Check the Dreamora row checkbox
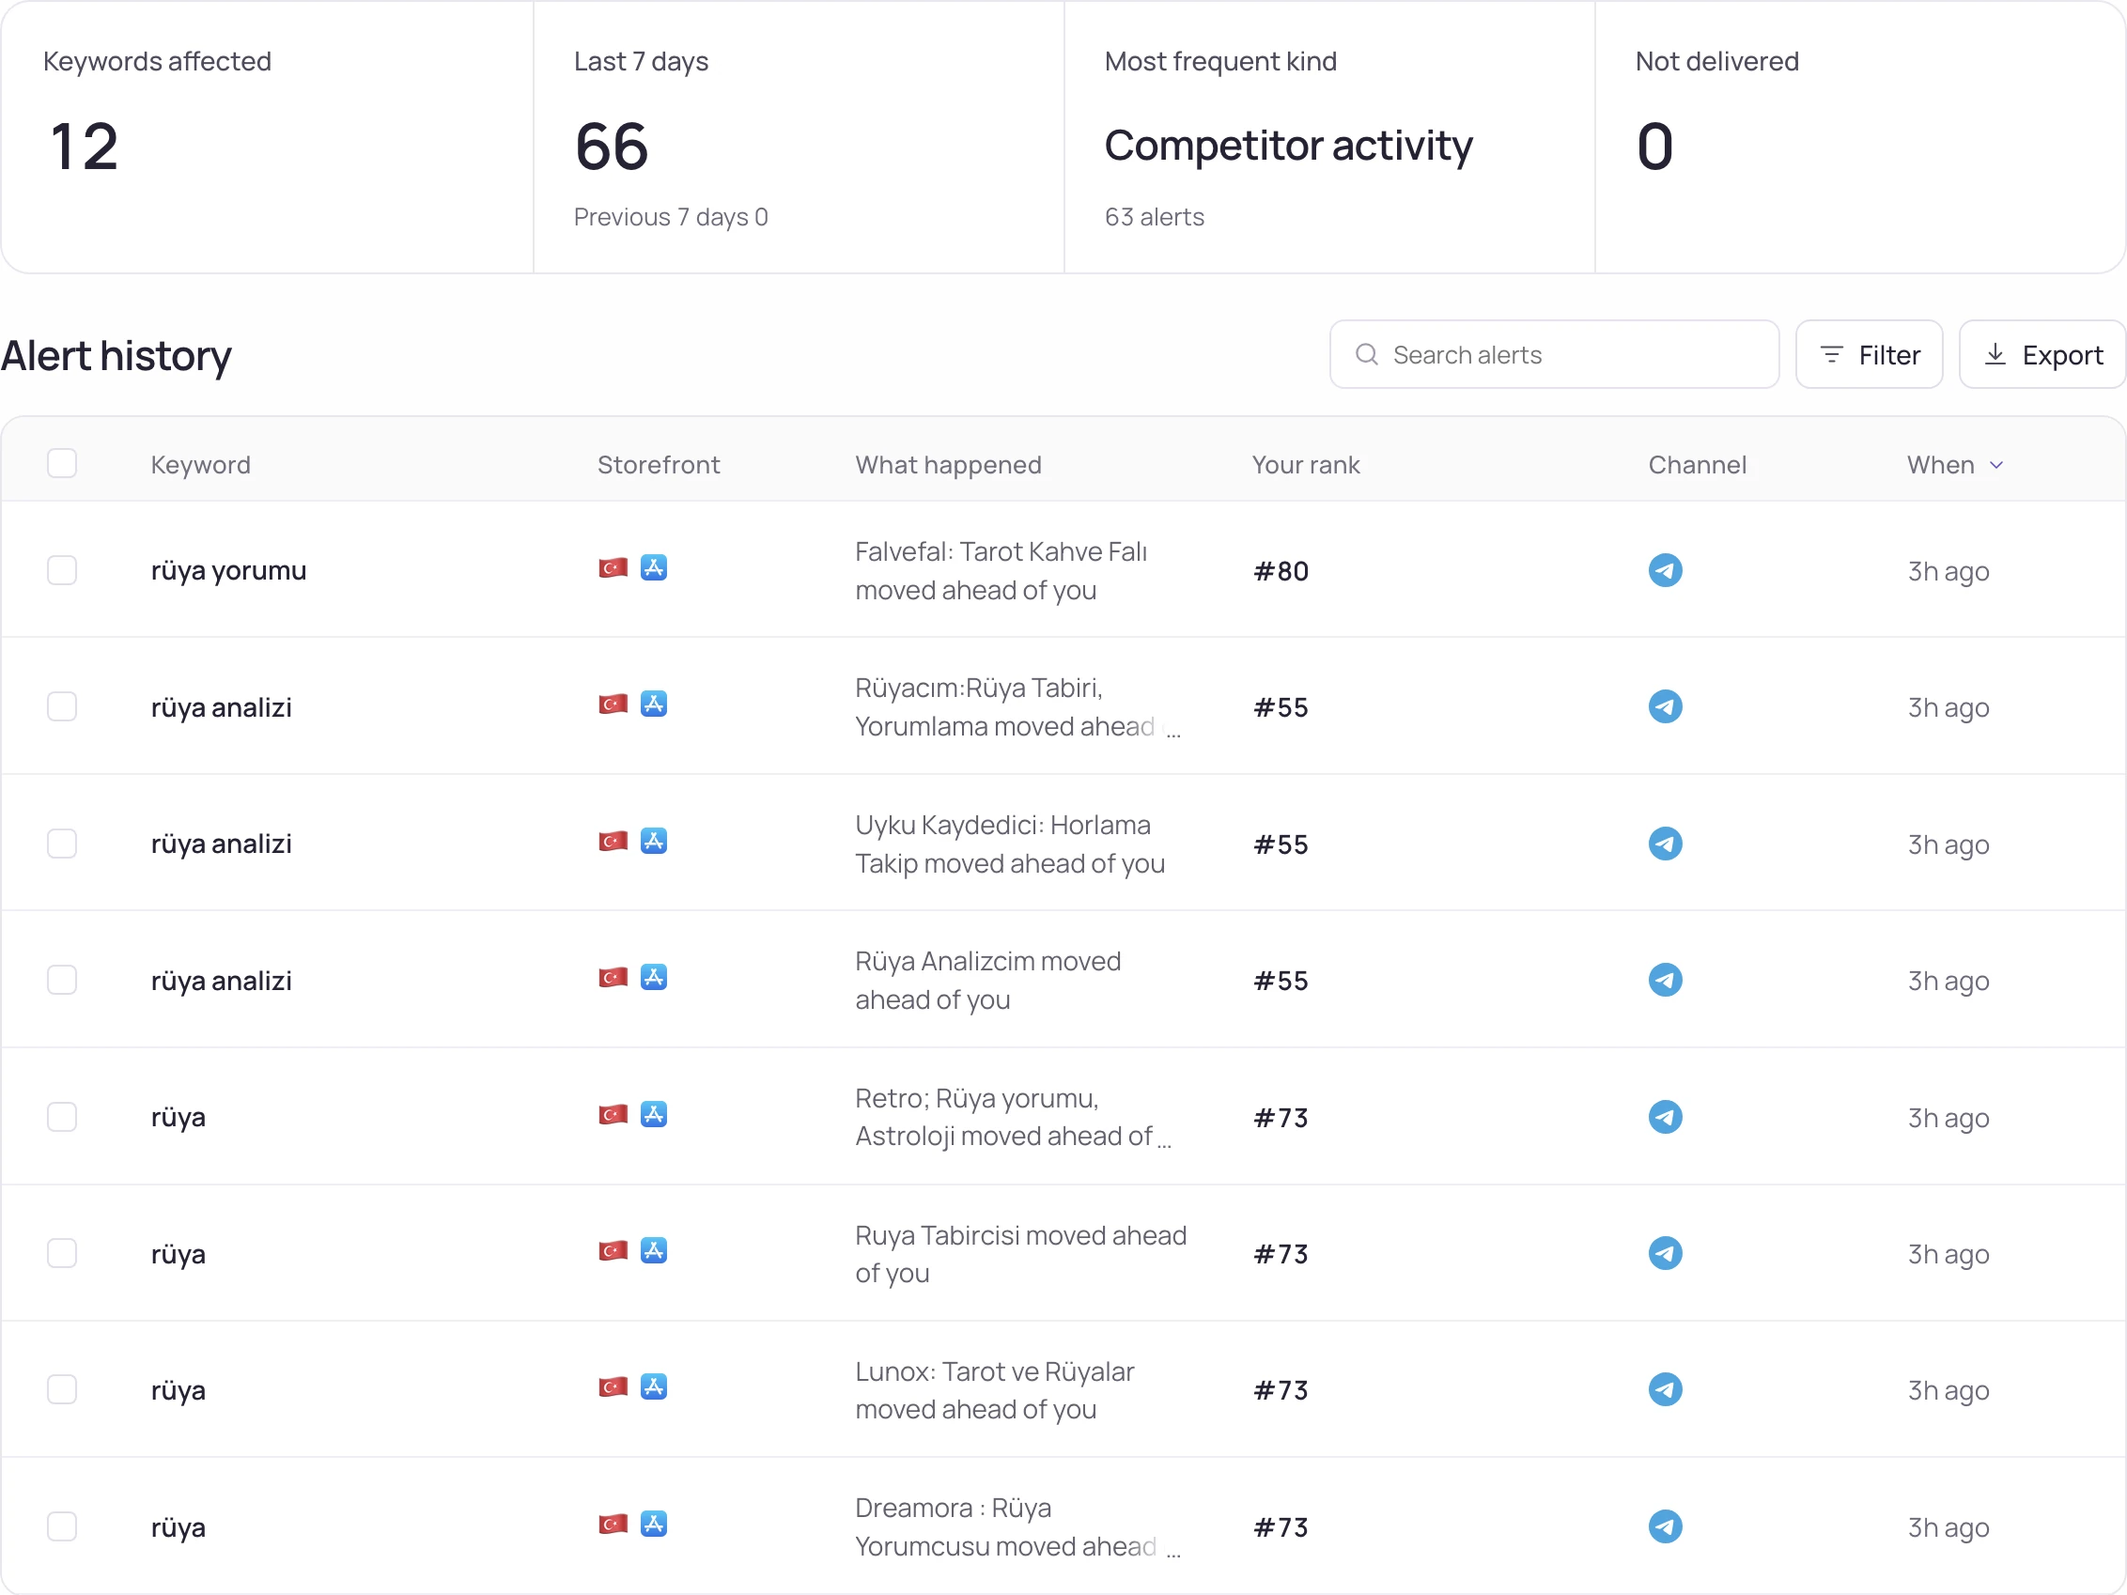The image size is (2127, 1595). click(x=62, y=1525)
